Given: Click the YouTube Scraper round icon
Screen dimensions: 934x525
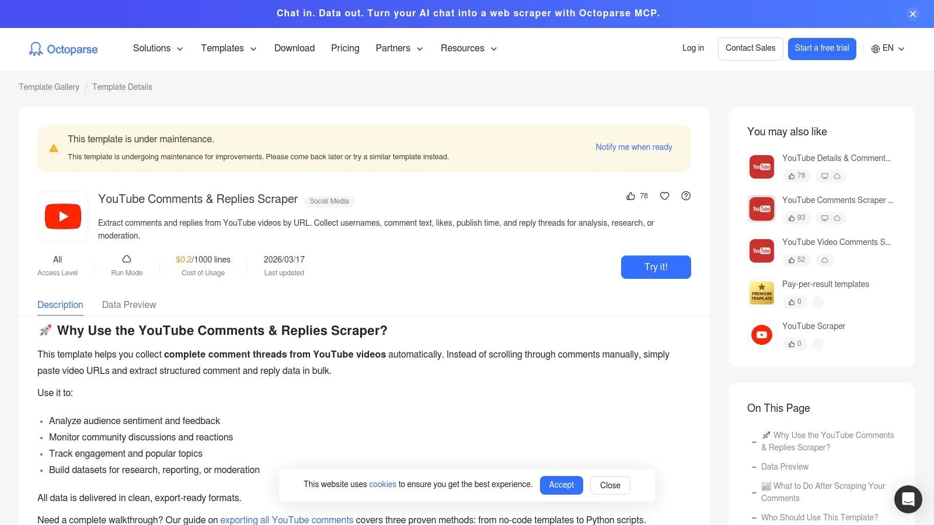Looking at the screenshot, I should pyautogui.click(x=761, y=335).
